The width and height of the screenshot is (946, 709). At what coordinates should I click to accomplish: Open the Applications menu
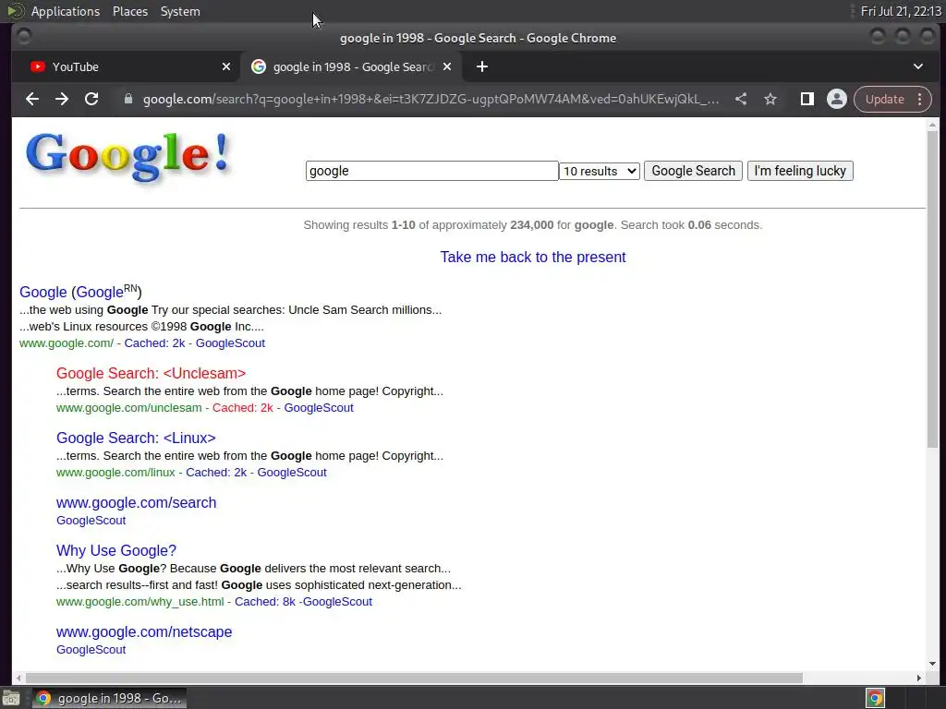[x=66, y=11]
